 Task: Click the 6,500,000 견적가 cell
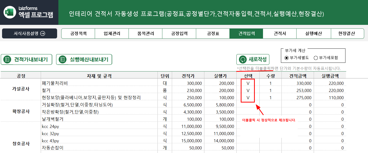pos(188,105)
